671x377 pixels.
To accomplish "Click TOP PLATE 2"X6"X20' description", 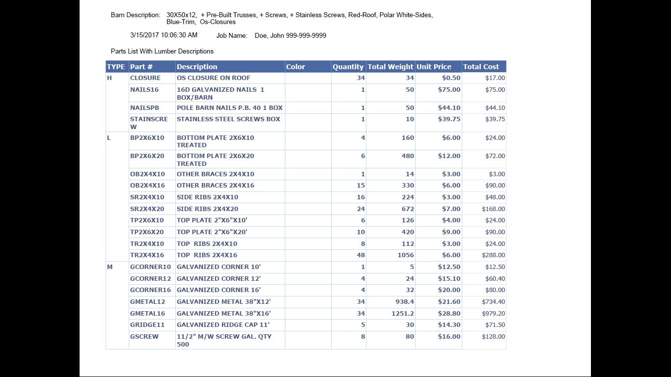I will (x=212, y=232).
